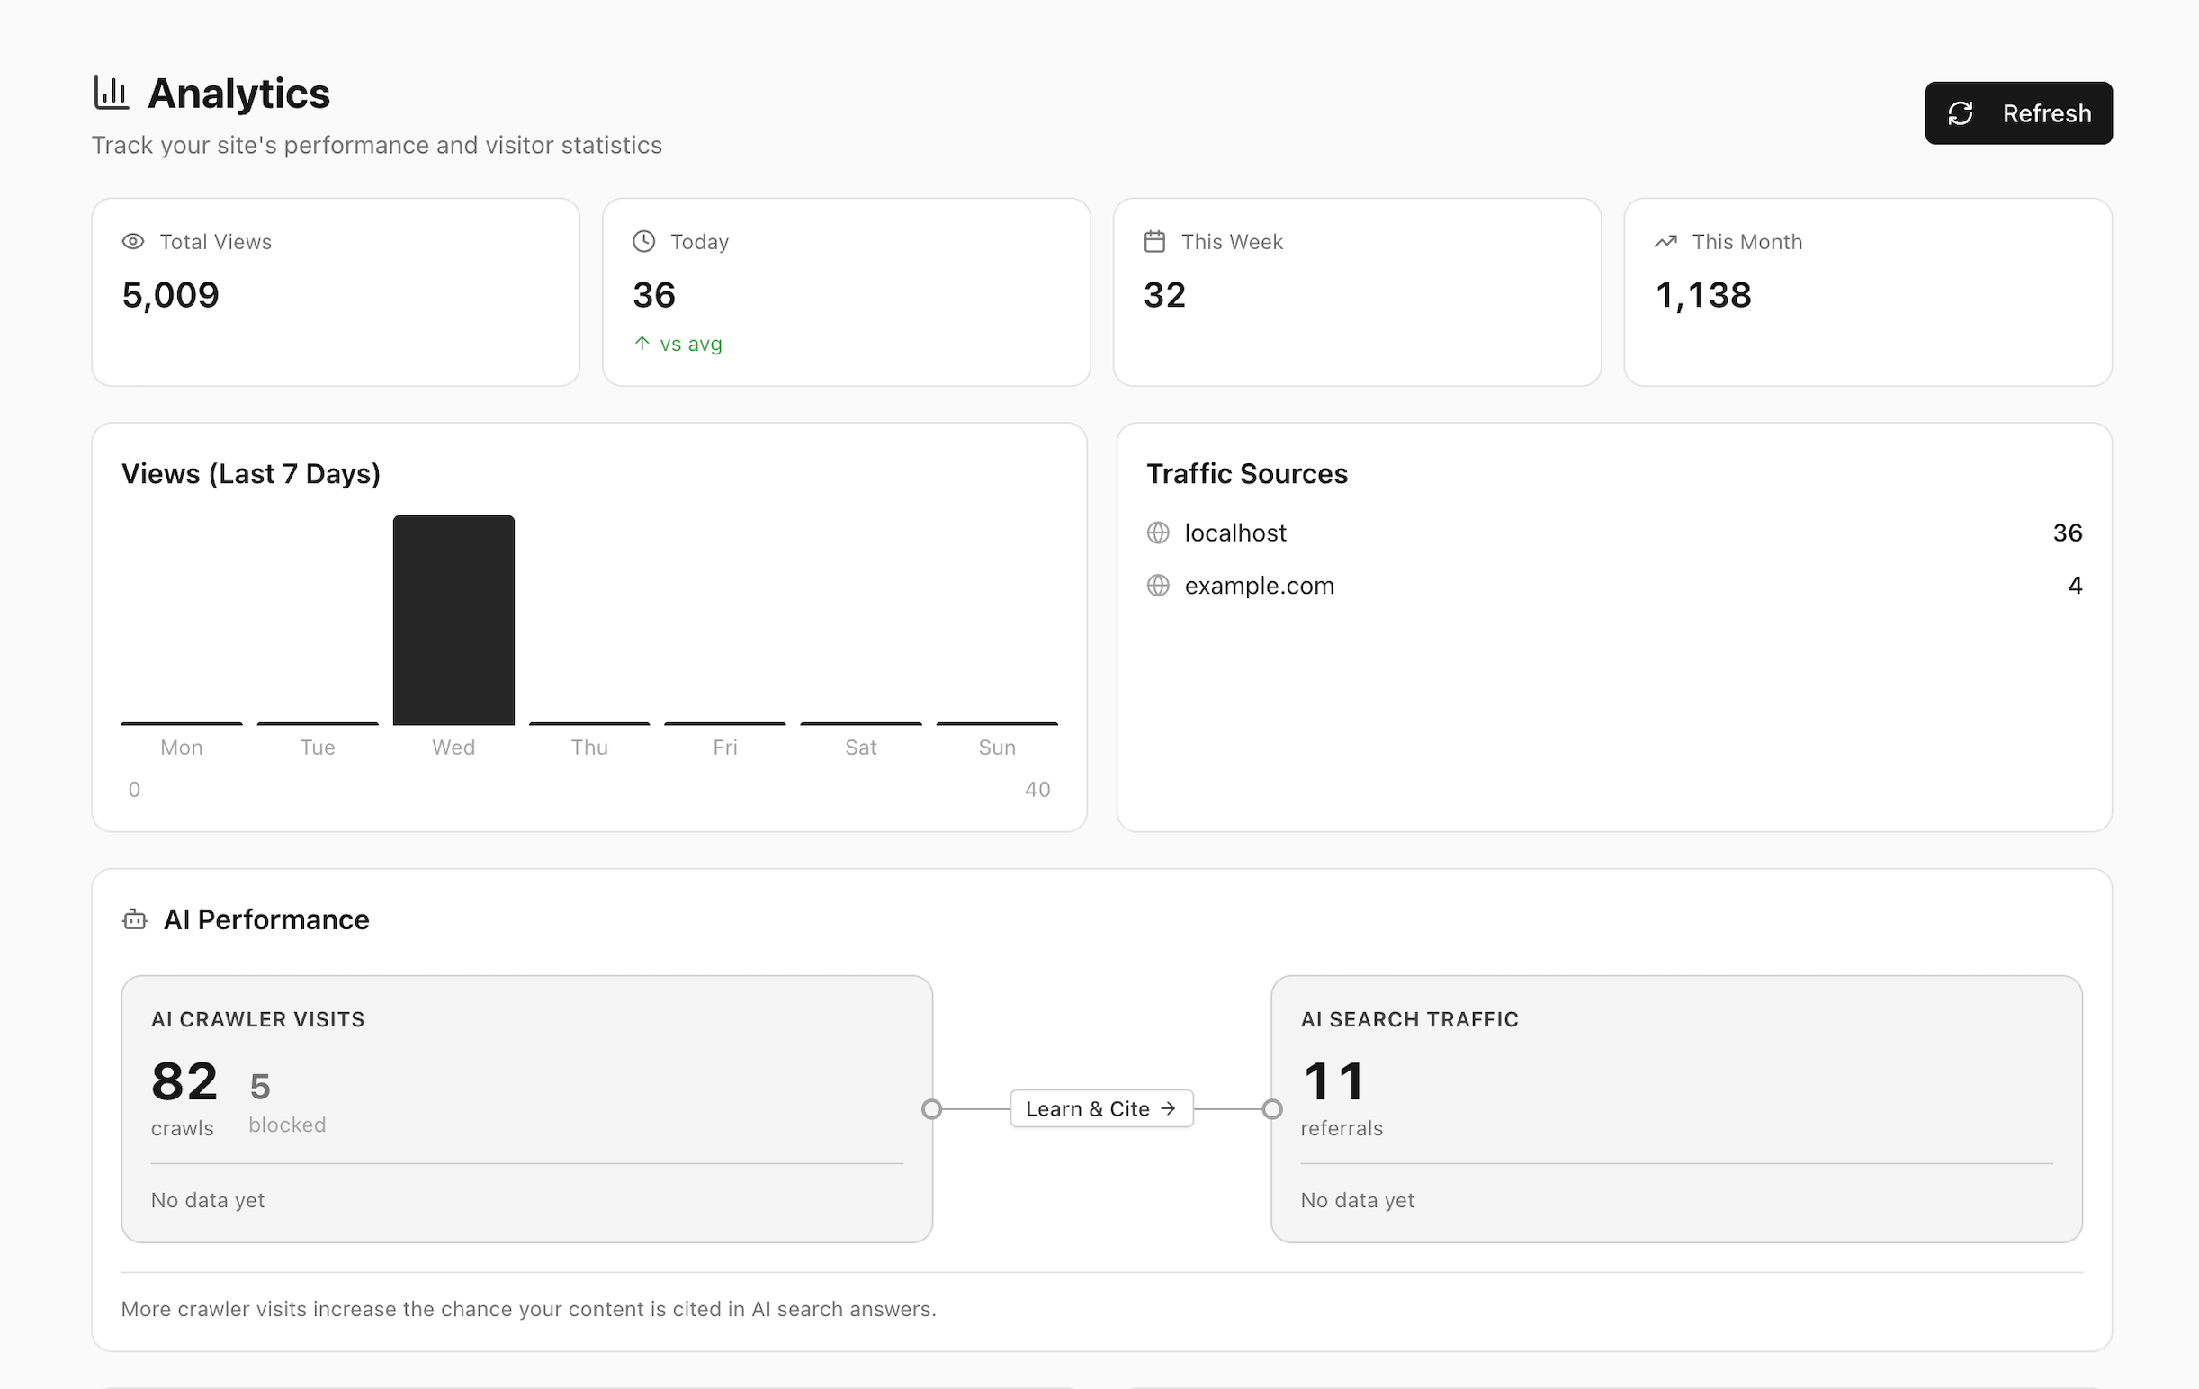Click the chart axis value 40
The height and width of the screenshot is (1389, 2199).
click(1037, 789)
